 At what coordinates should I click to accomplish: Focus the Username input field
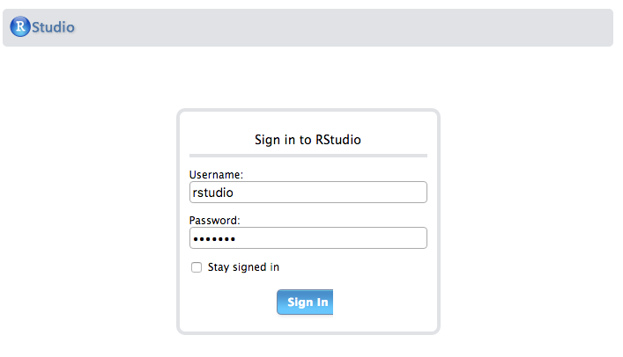click(x=308, y=192)
